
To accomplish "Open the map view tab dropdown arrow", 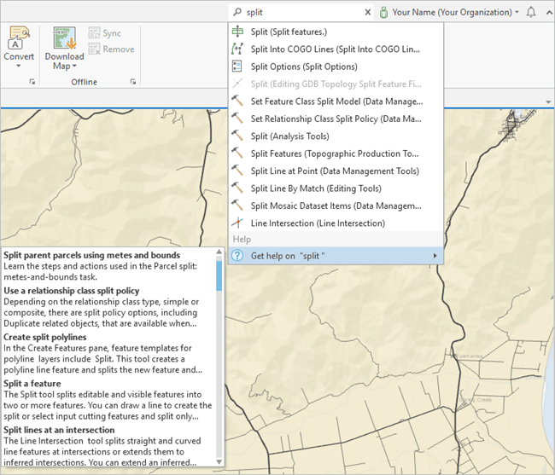I will [548, 102].
